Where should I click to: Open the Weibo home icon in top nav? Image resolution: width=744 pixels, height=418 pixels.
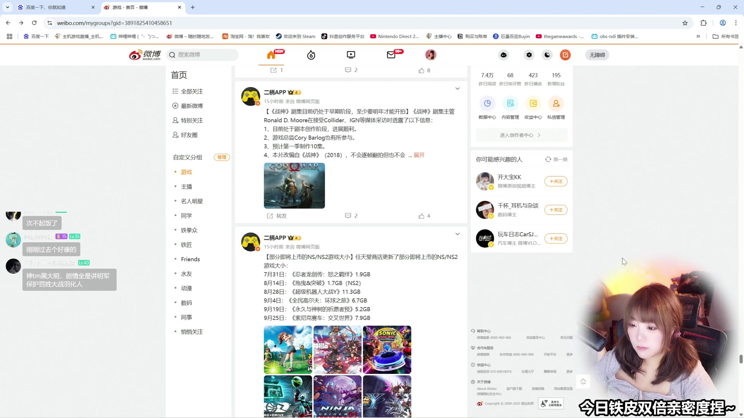pyautogui.click(x=271, y=55)
